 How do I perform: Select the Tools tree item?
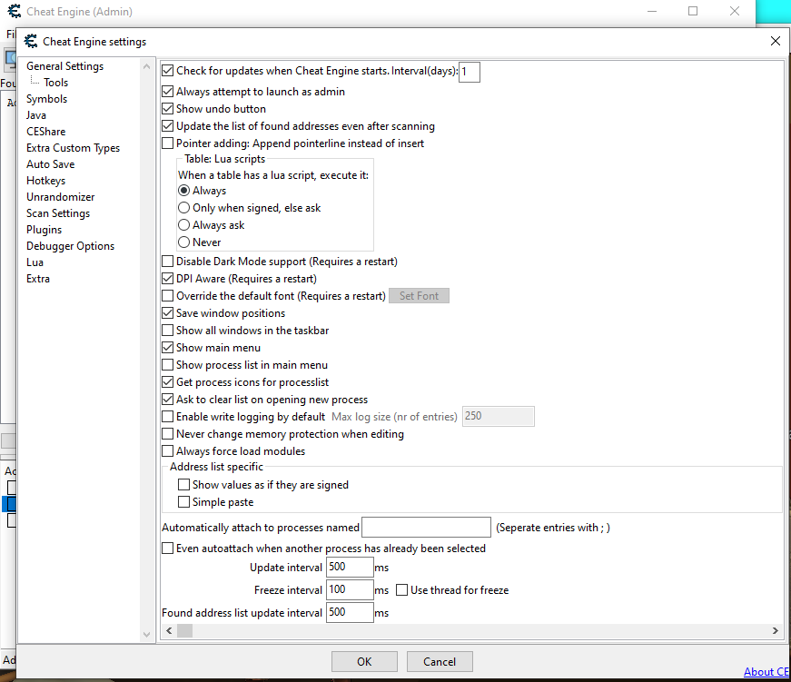[x=55, y=83]
